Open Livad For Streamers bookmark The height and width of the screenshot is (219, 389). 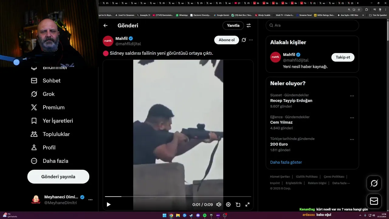click(125, 15)
